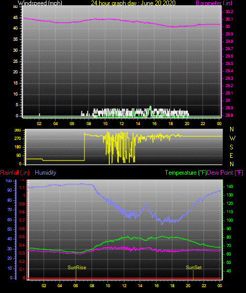Viewport: 246px width, 293px height.
Task: Click the 'SunRise' marker label
Action: [77, 268]
